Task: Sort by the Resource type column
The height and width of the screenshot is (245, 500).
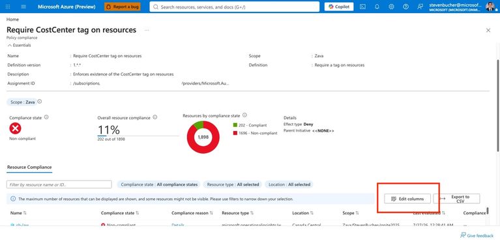Action: 237,213
